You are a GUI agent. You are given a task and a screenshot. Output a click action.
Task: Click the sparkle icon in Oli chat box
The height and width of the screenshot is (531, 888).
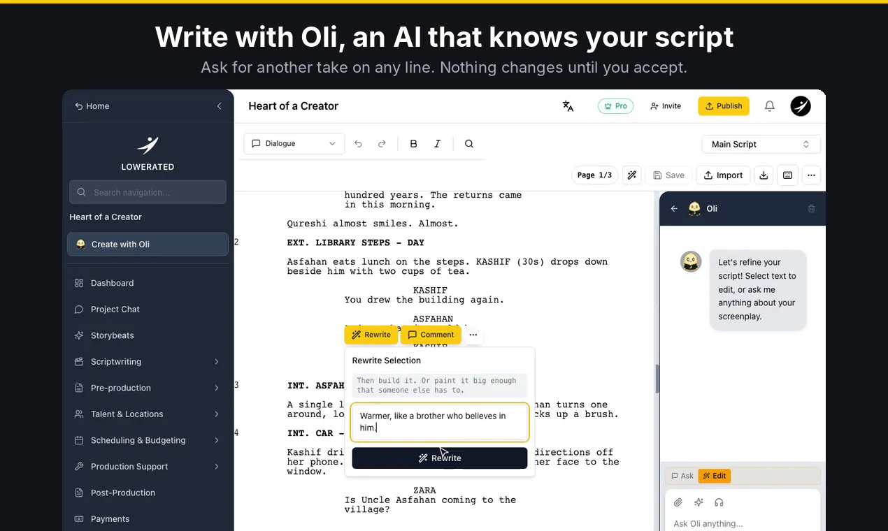pyautogui.click(x=699, y=502)
